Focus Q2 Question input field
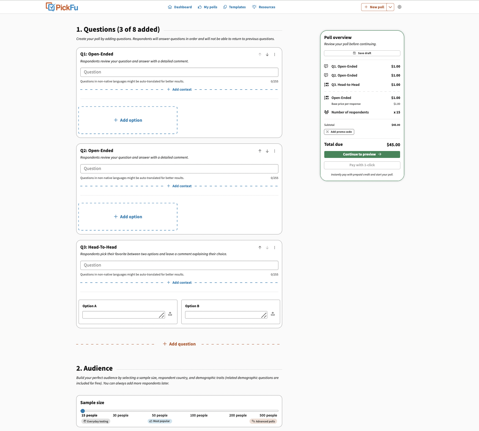 (x=179, y=169)
